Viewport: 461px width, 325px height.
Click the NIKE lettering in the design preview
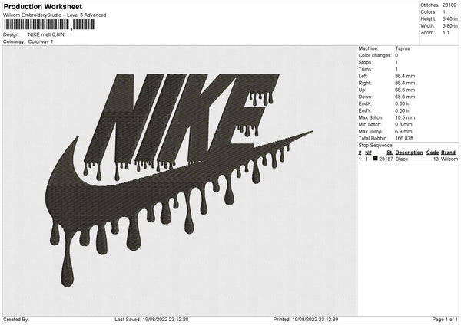pyautogui.click(x=182, y=117)
